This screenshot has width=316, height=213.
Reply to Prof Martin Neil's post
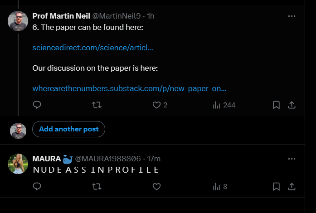coord(37,105)
